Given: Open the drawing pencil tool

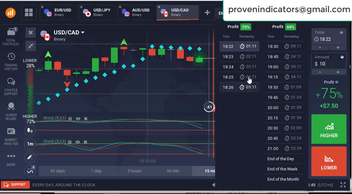Looking at the screenshot, I should click(x=30, y=157).
